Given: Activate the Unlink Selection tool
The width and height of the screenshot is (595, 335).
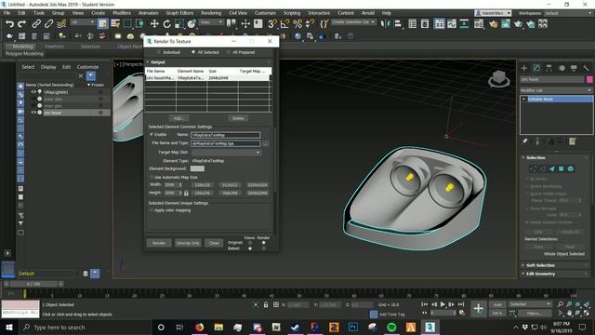Looking at the screenshot, I should (x=48, y=24).
